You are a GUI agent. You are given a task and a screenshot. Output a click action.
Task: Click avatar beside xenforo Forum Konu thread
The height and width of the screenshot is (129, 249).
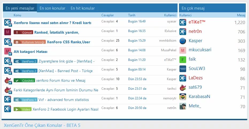click(7, 80)
